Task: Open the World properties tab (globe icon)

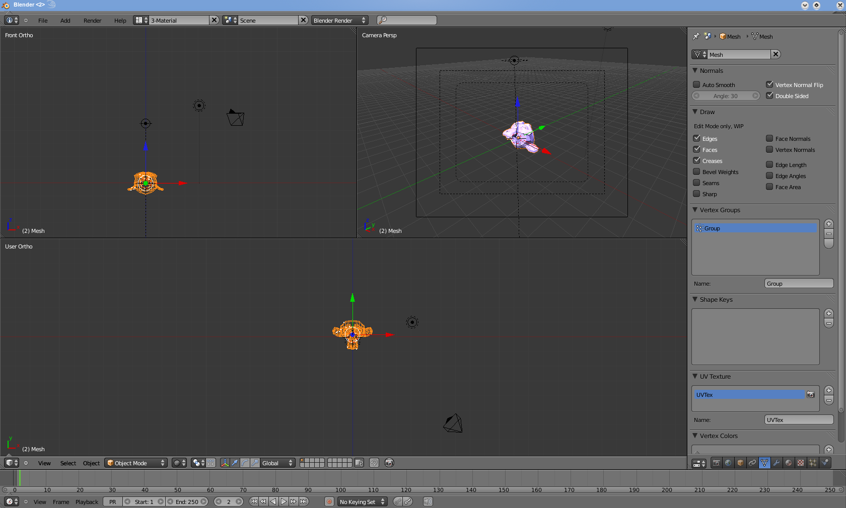Action: 728,463
